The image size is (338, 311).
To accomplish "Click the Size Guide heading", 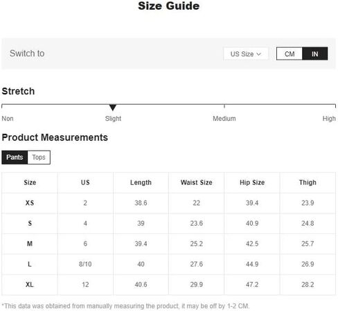I will coord(169,6).
